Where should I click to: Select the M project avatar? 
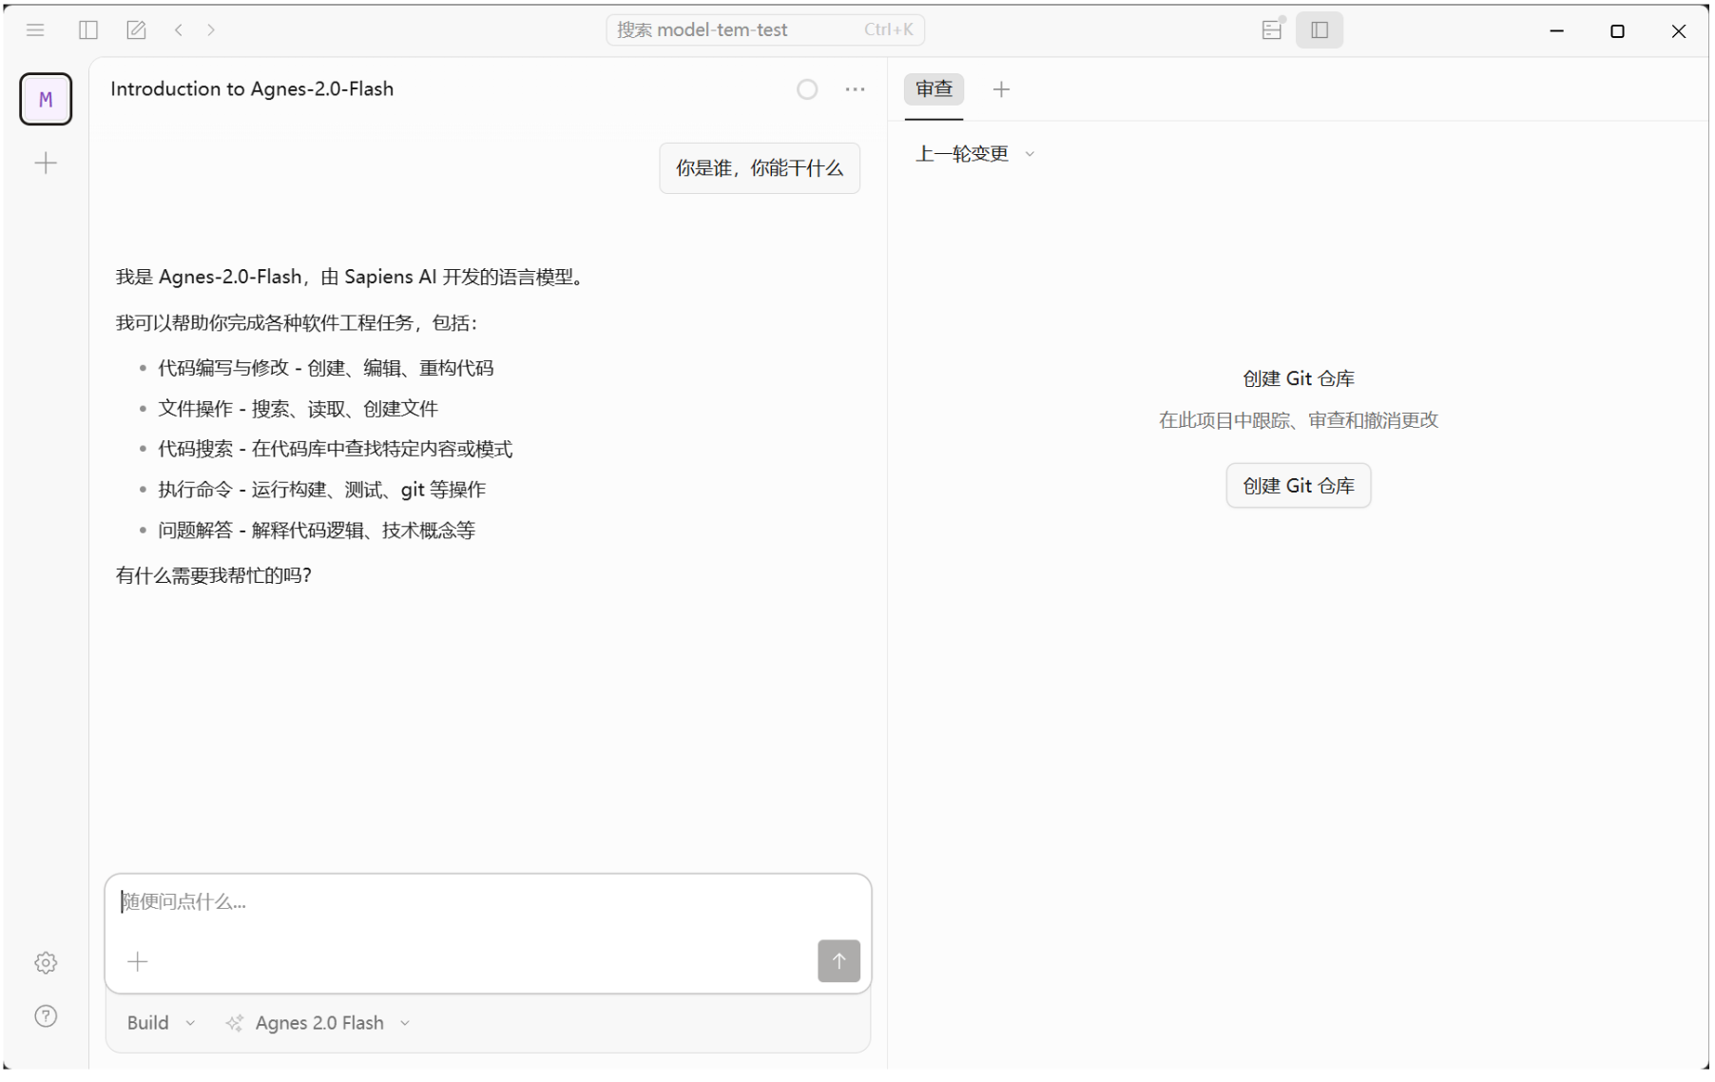[x=46, y=99]
